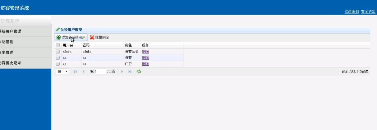Check the box for the aa row
The height and width of the screenshot is (130, 377).
coord(58,57)
